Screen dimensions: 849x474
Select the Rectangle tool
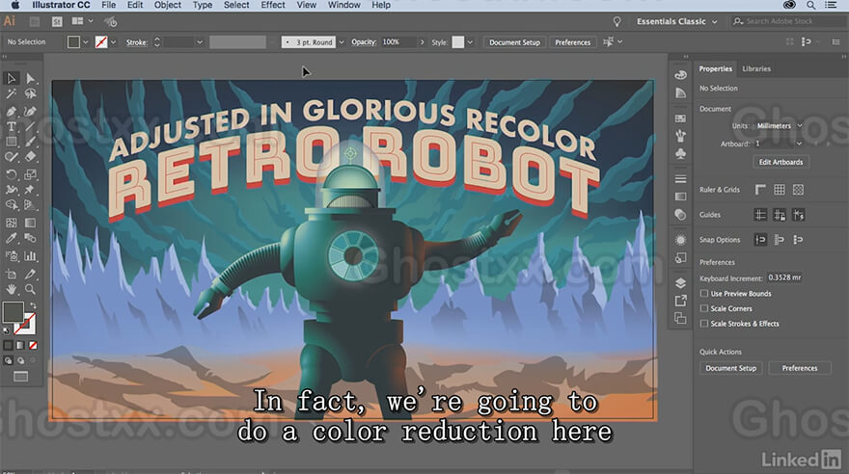coord(11,142)
